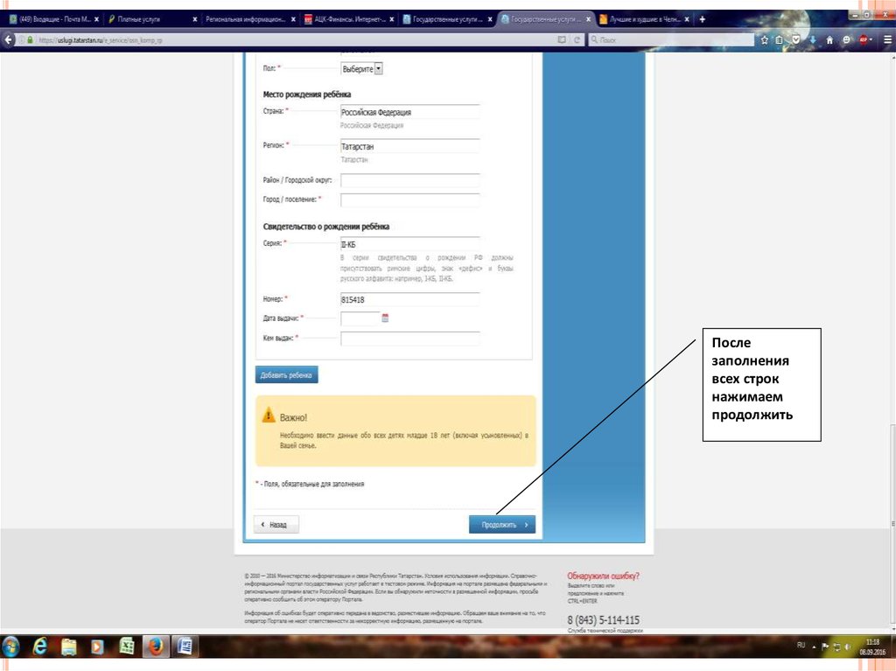Switch to the АЦК-Финансы tab
The image size is (896, 671).
coord(348,19)
